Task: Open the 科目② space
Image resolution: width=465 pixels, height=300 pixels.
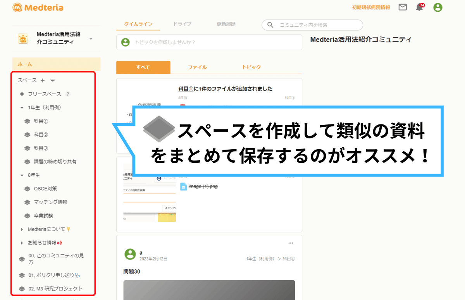Action: tap(41, 134)
